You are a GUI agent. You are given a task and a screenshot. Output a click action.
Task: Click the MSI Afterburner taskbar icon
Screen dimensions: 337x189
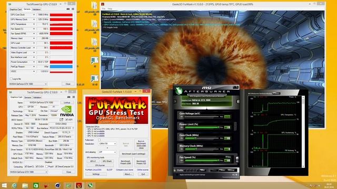tap(90, 185)
